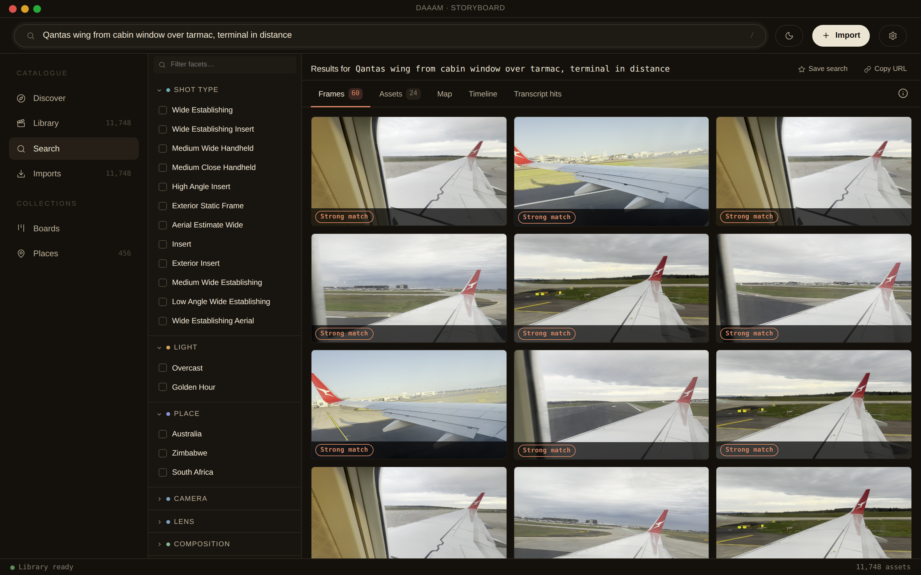The height and width of the screenshot is (575, 921).
Task: Click the Discover compass icon
Action: click(x=21, y=98)
